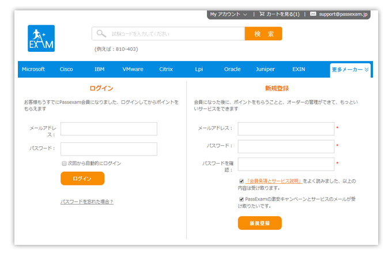Open the Cisco category
392x257 pixels.
[66, 69]
